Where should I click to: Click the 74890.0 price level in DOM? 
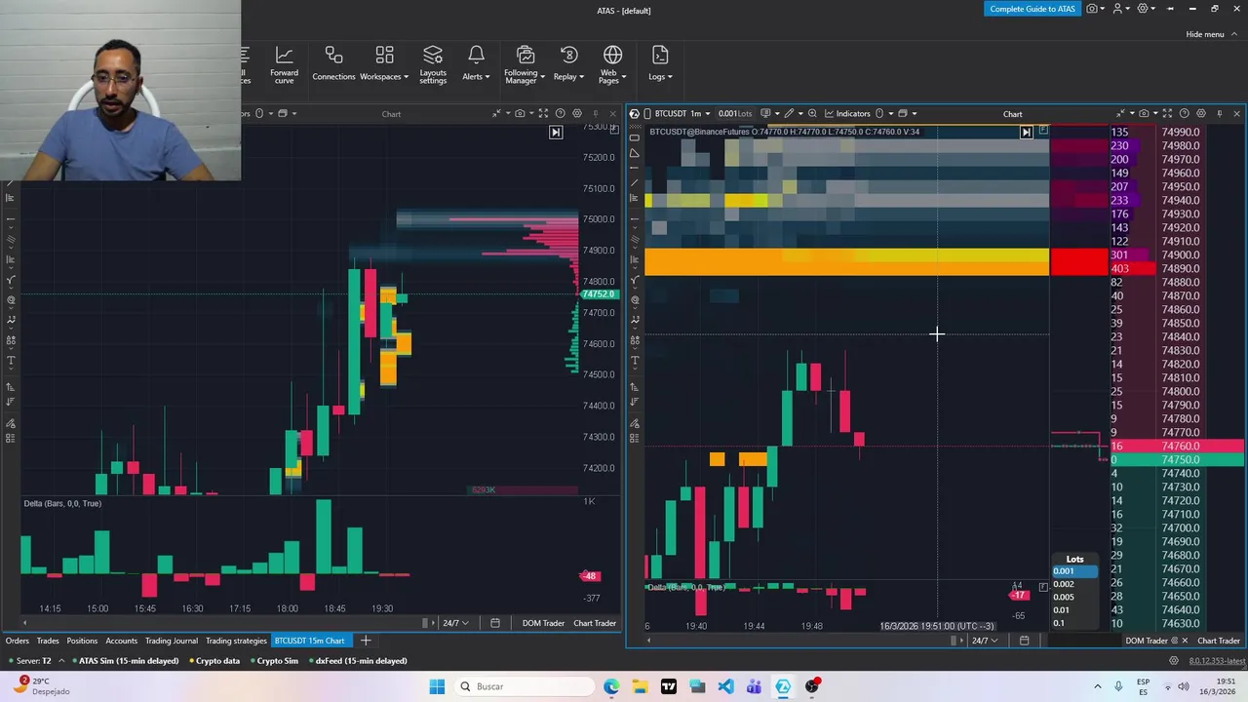(1180, 268)
